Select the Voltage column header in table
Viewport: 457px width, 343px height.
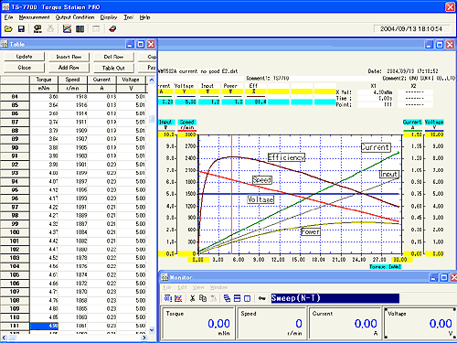pos(131,80)
